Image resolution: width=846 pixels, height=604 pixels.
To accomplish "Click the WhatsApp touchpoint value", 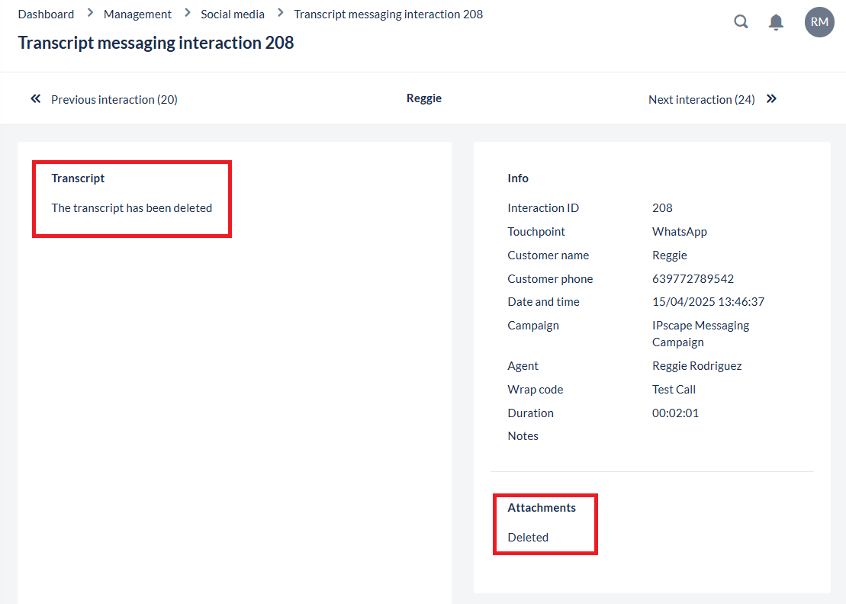I will [x=680, y=232].
